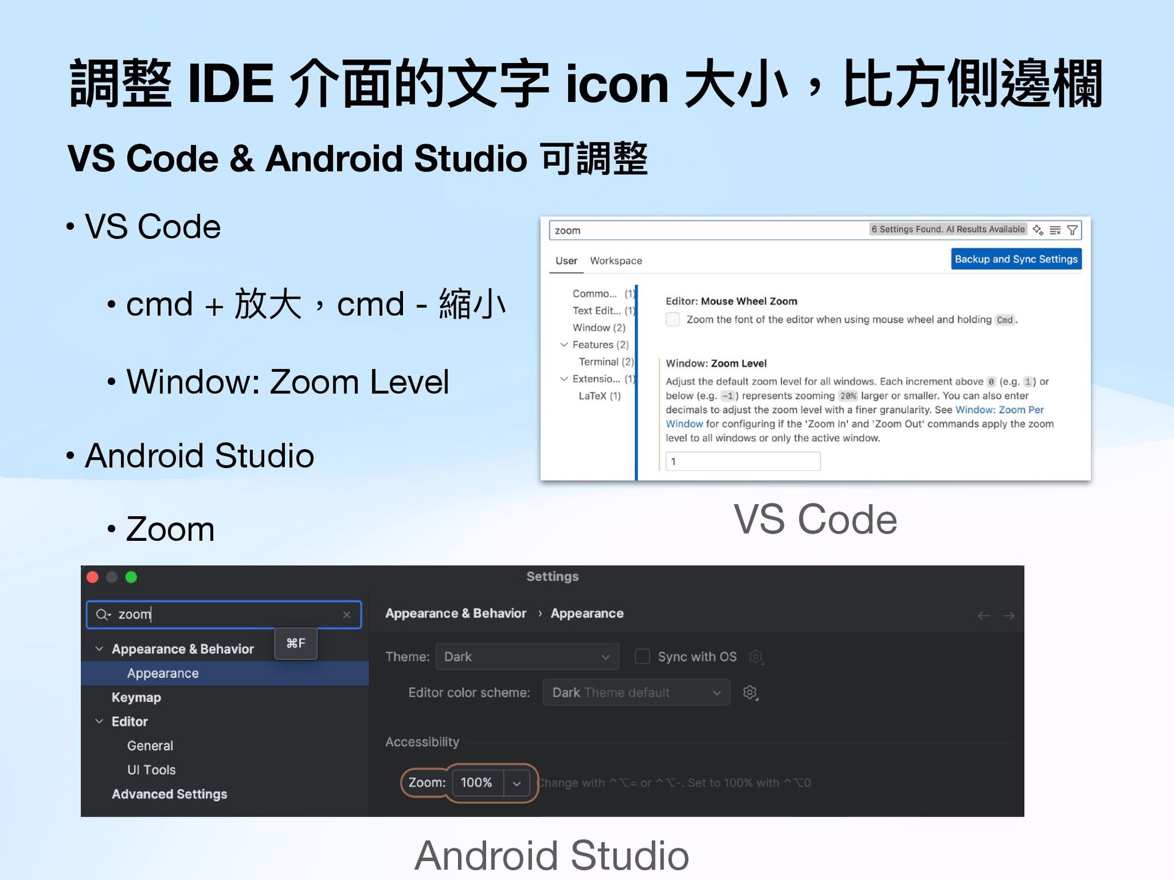Collapse the Editor tree node

99,721
